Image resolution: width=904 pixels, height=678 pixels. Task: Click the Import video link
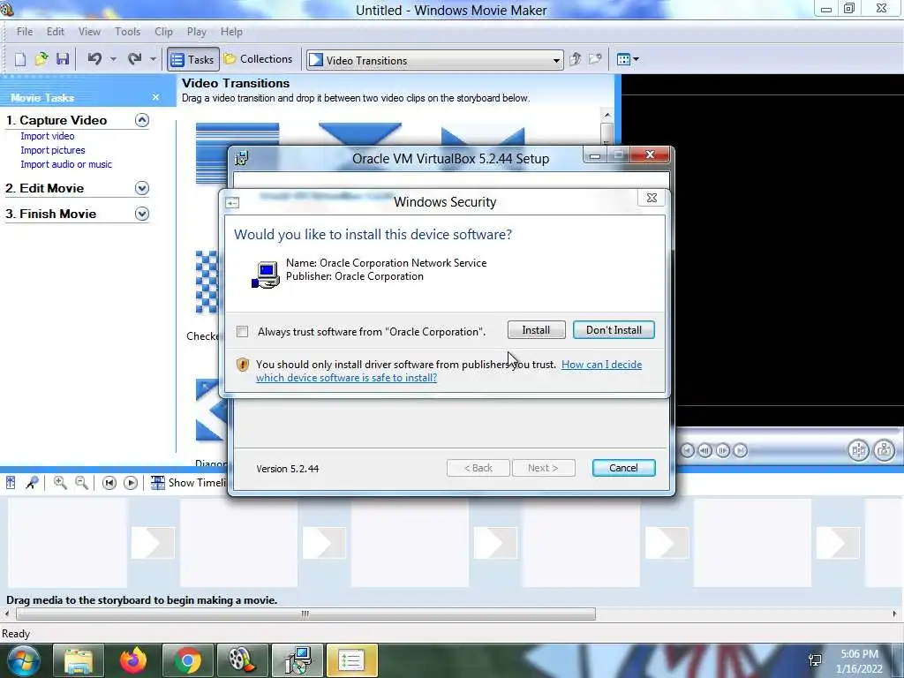[x=48, y=136]
